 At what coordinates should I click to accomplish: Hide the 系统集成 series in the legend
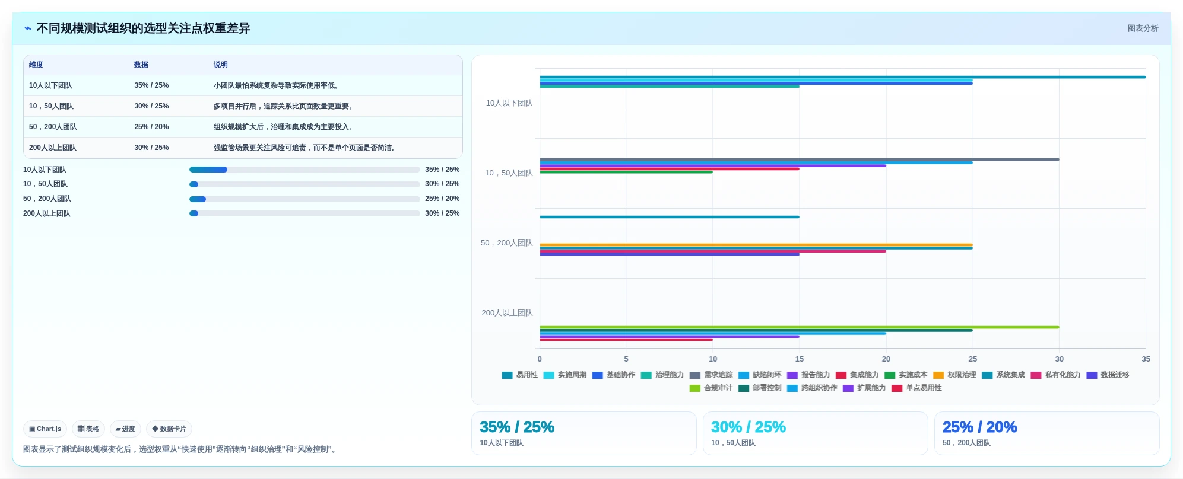click(x=1003, y=375)
